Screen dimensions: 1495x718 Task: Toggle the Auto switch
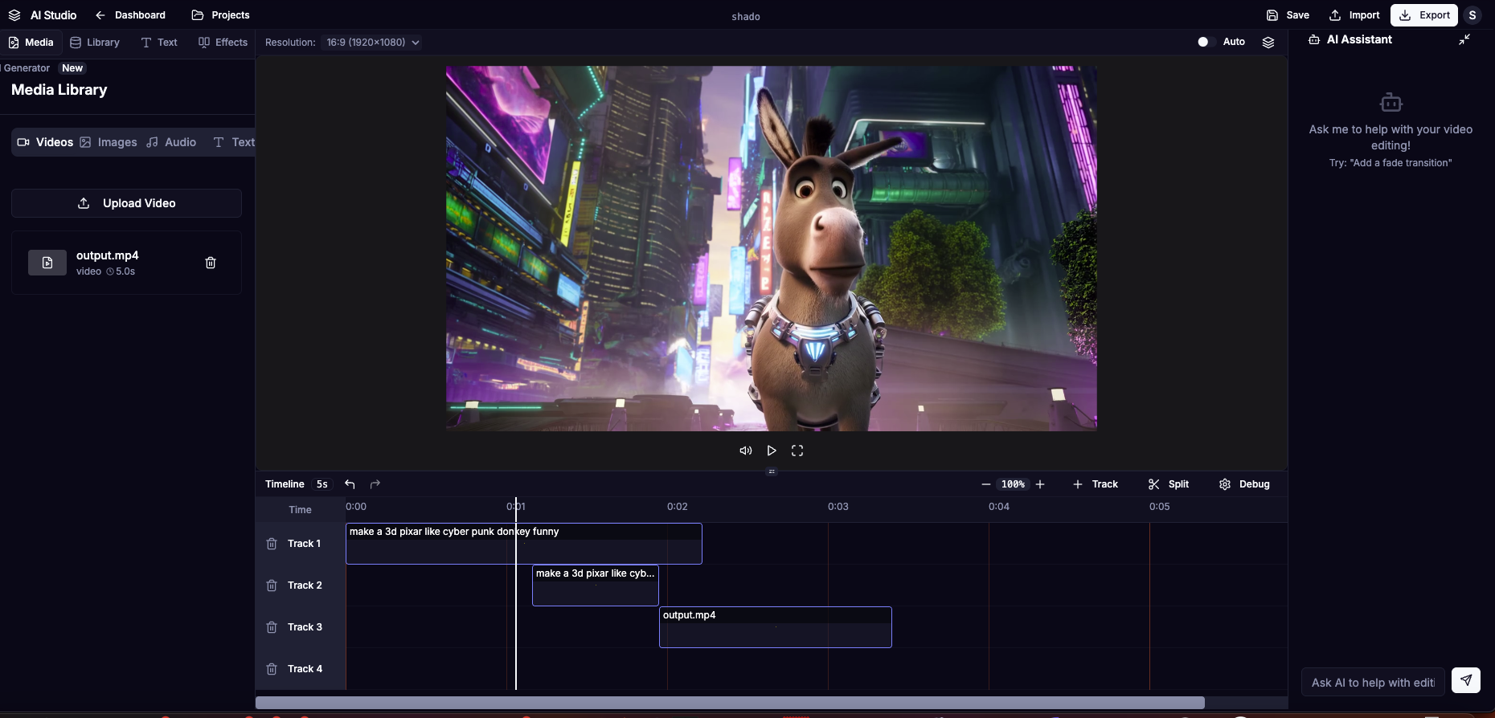click(1205, 42)
